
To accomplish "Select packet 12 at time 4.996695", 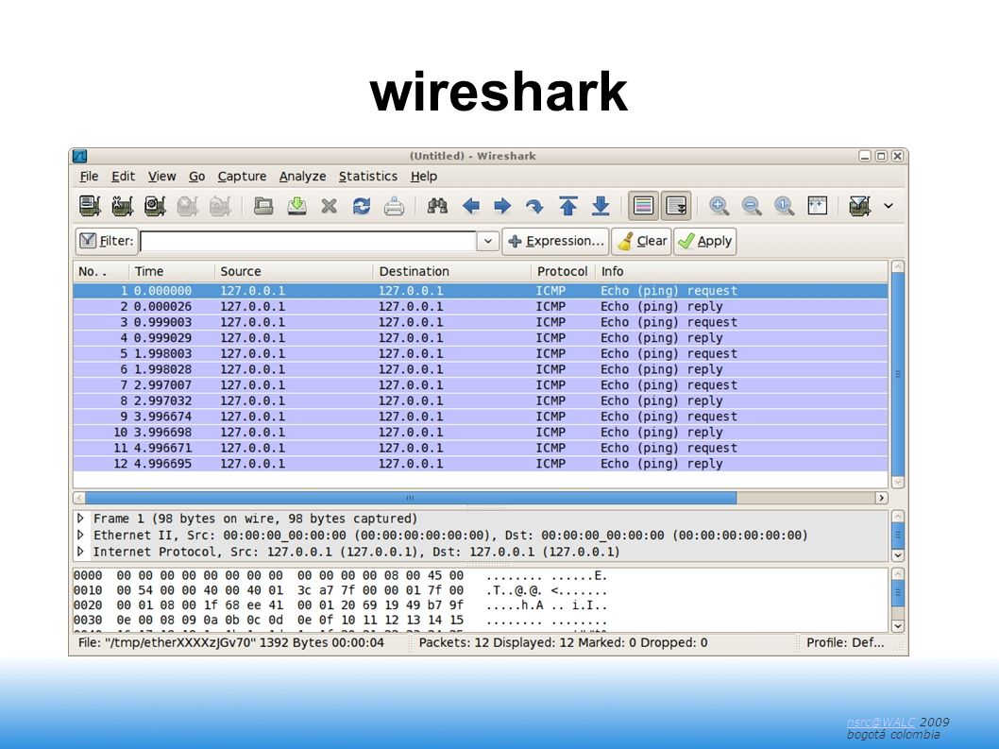I will click(481, 464).
